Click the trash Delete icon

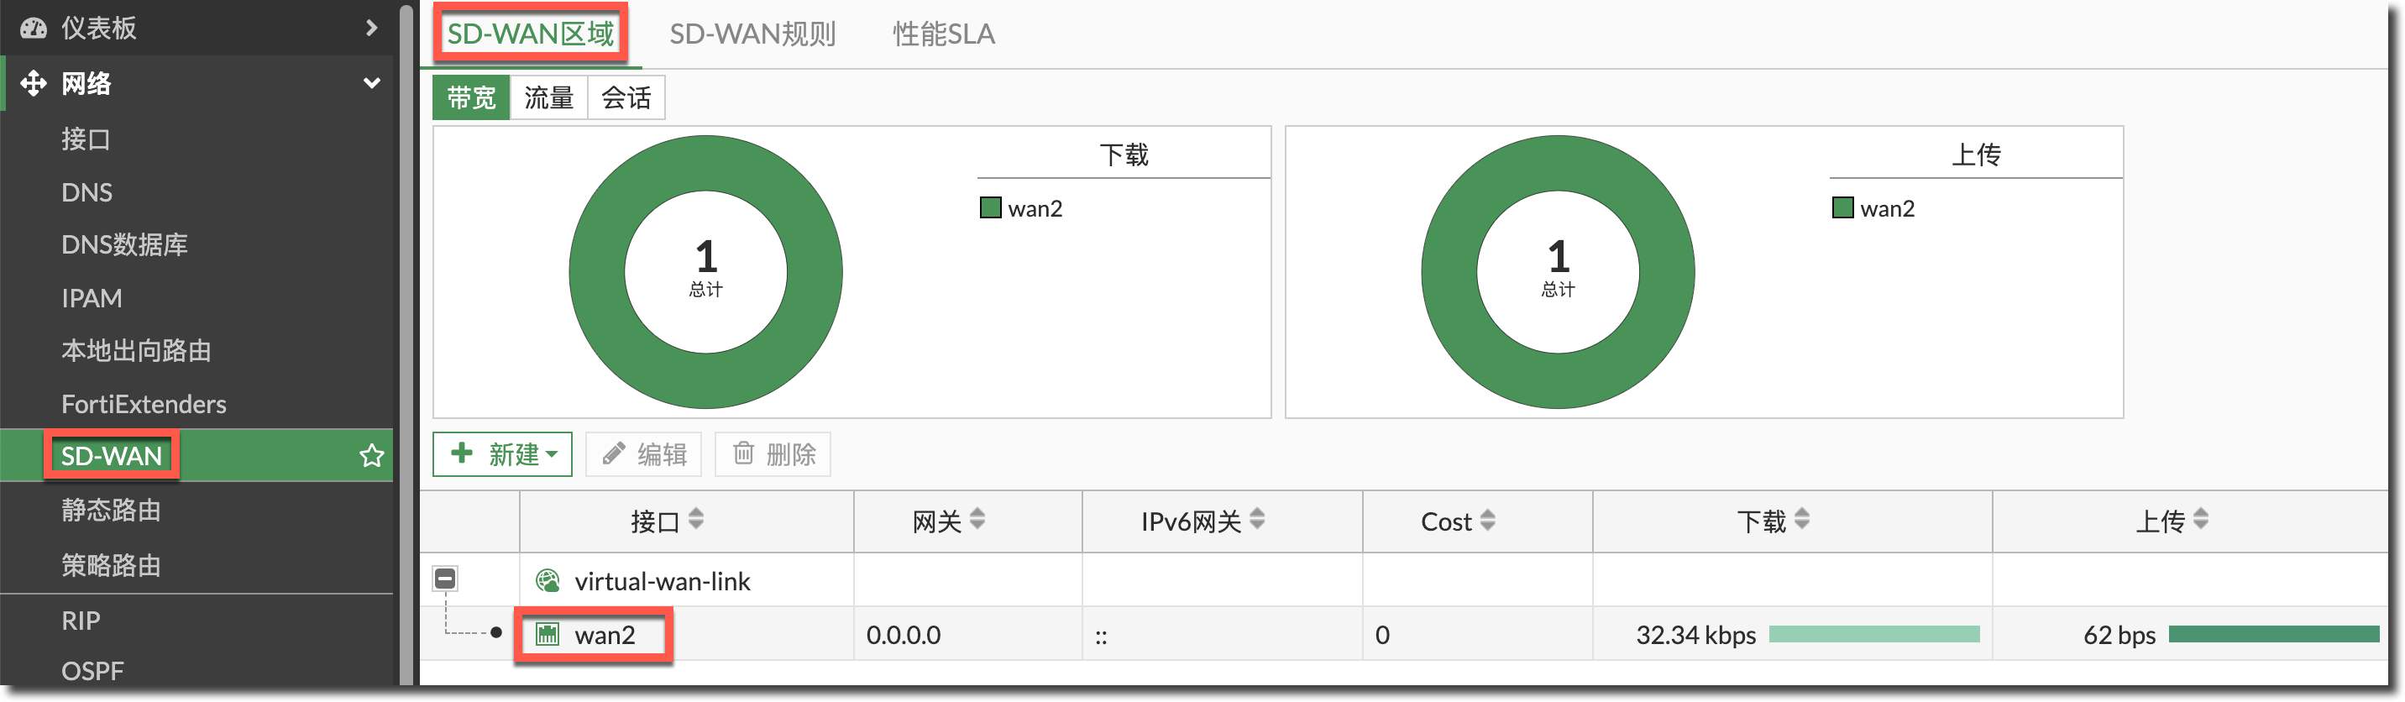click(743, 453)
